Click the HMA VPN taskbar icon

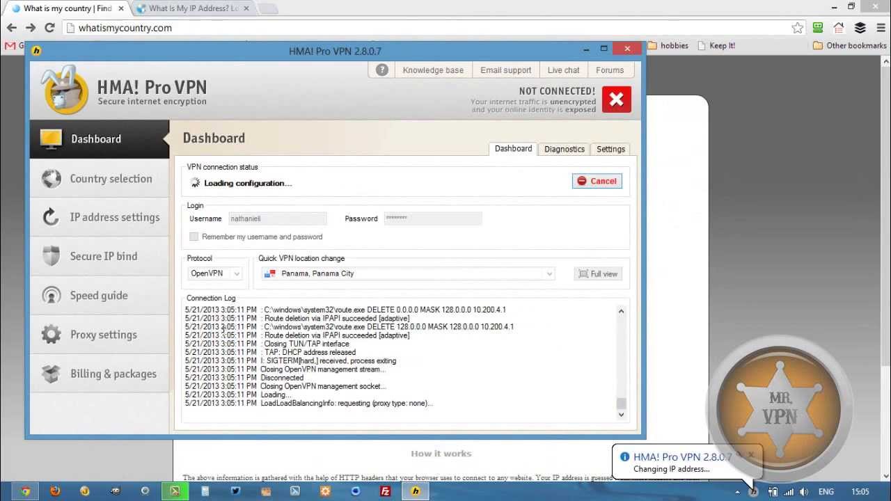pyautogui.click(x=416, y=491)
